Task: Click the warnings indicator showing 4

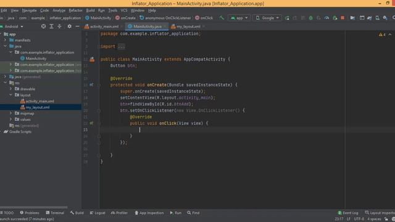Action: tap(382, 35)
